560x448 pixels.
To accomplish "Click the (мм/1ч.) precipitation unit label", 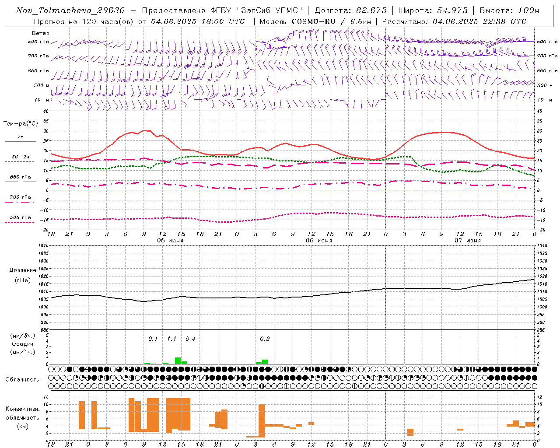I will pos(22,352).
